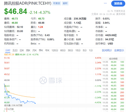This screenshot has height=112, width=131.
Task: Select the 15分 interval tab
Action: (78, 50)
